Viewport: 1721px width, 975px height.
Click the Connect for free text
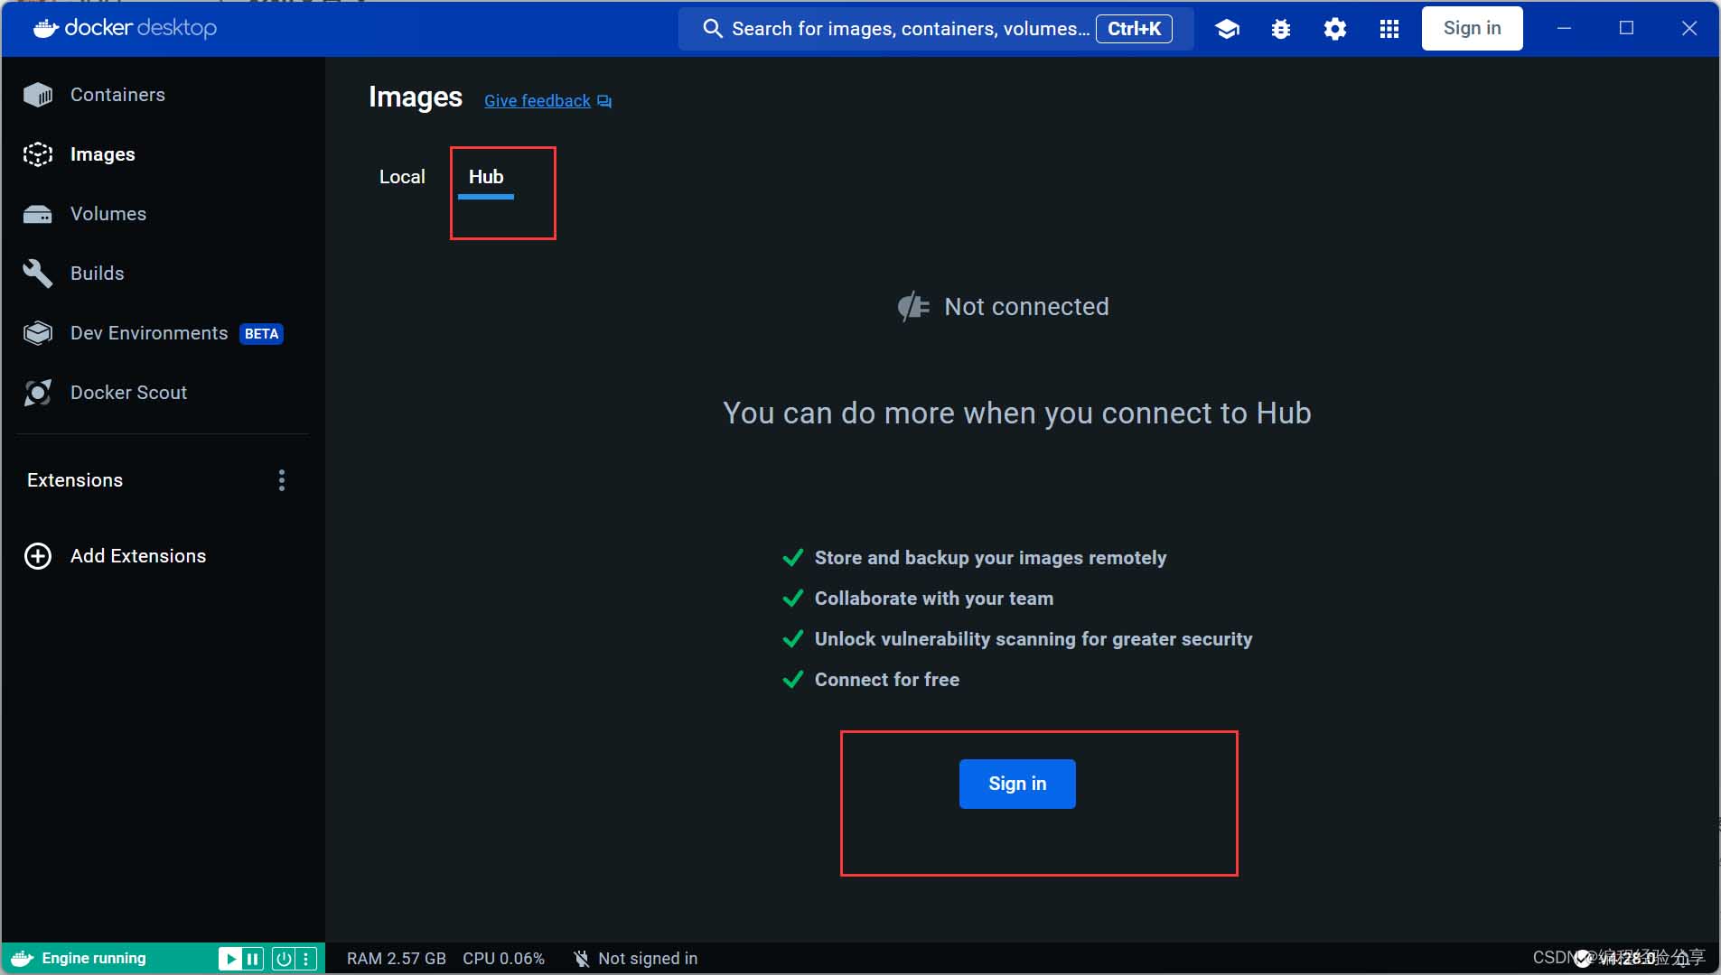[887, 680]
